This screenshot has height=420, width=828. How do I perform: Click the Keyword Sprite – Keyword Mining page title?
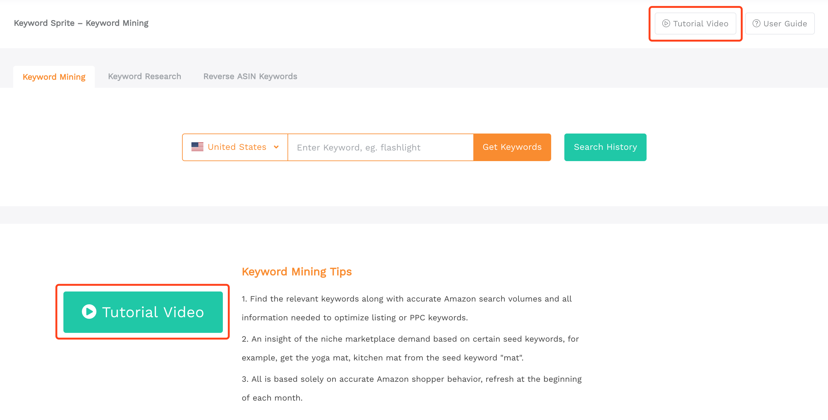click(81, 23)
